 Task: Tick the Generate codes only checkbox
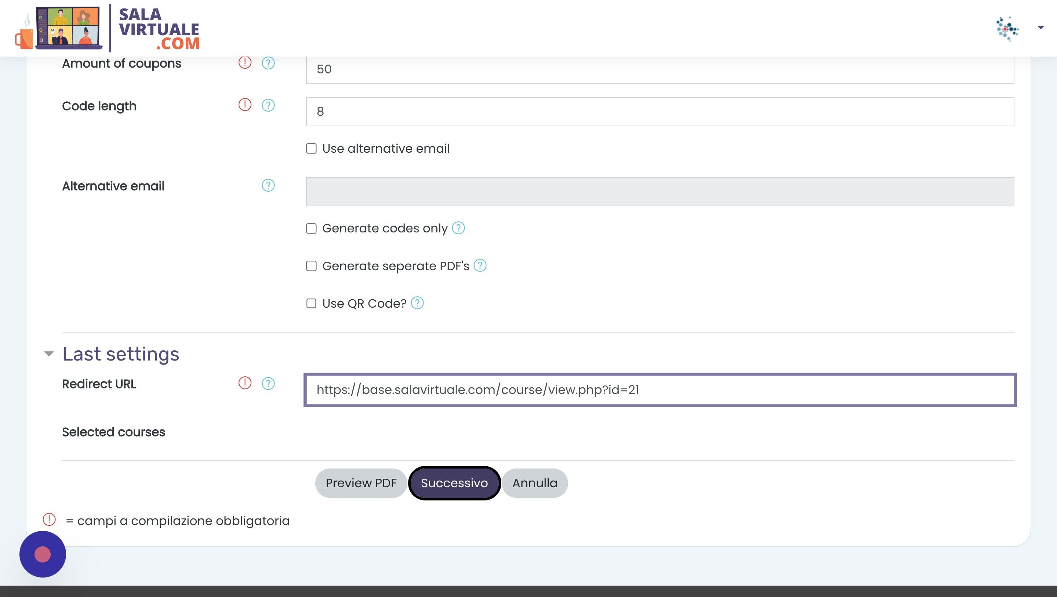tap(311, 228)
